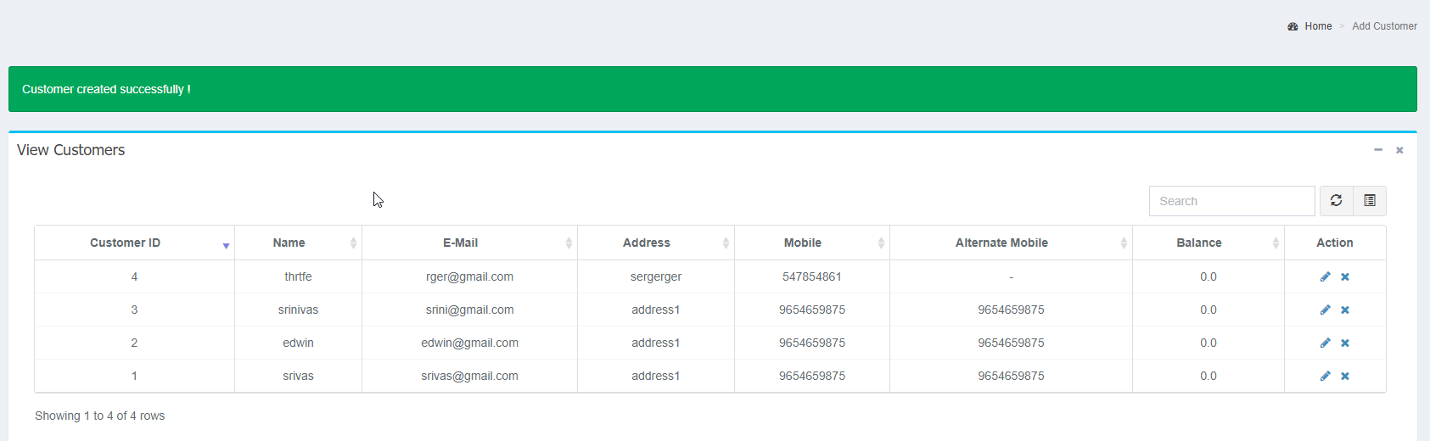Sort table by Mobile column
The image size is (1430, 441).
tap(812, 243)
